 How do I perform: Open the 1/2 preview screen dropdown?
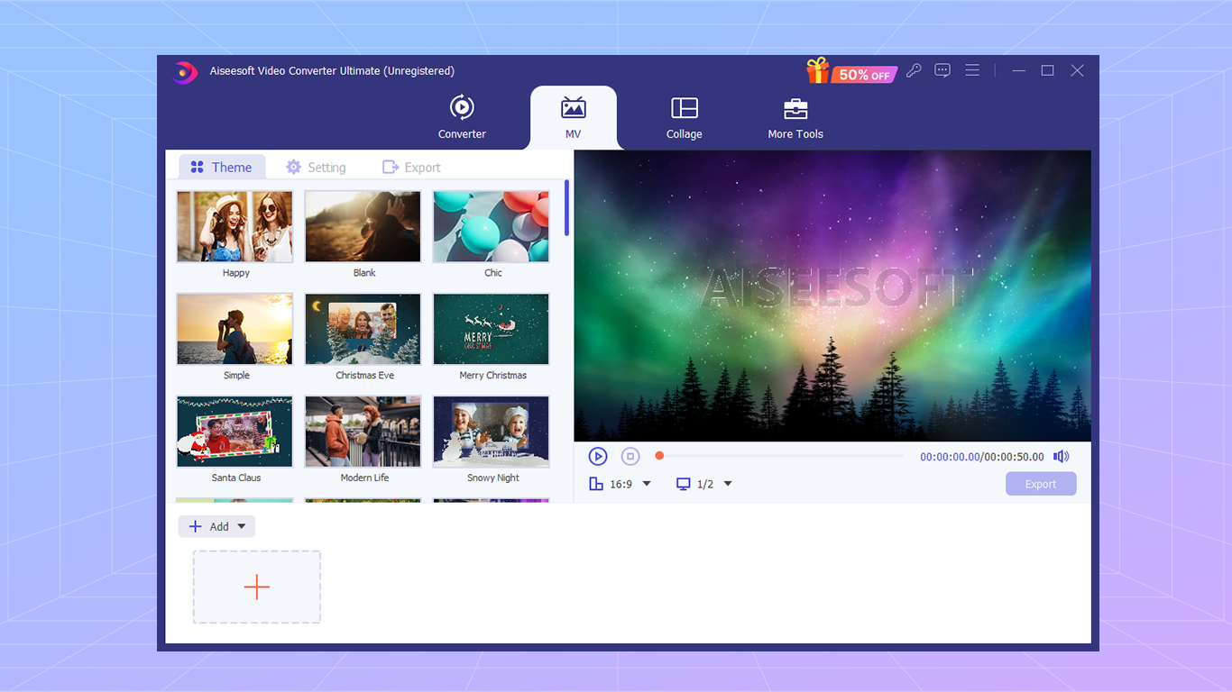tap(727, 484)
